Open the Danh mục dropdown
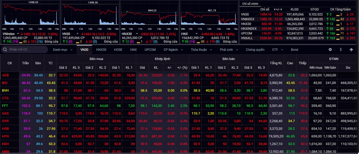 pos(63,50)
